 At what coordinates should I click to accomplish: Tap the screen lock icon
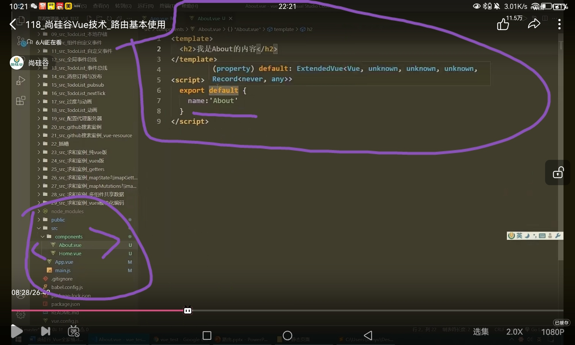(558, 173)
